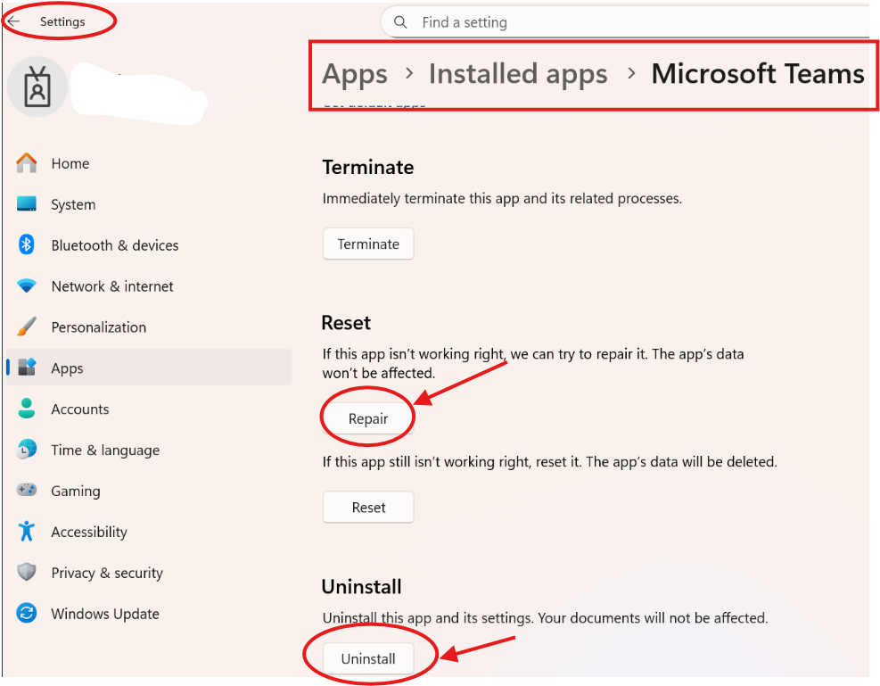The image size is (880, 686).
Task: Open Privacy & security label
Action: click(107, 574)
